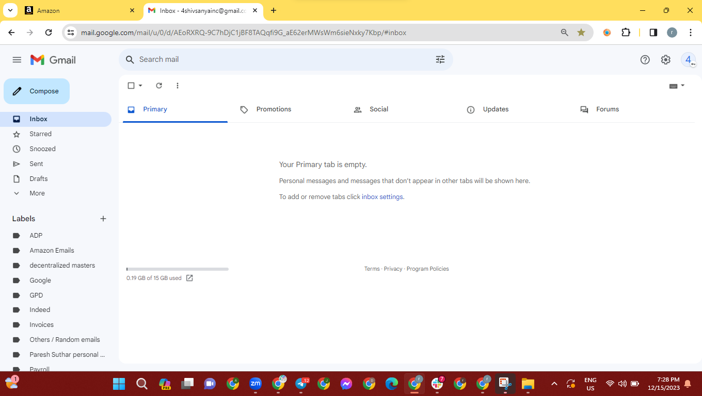Open Gmail Settings gear icon

point(666,60)
